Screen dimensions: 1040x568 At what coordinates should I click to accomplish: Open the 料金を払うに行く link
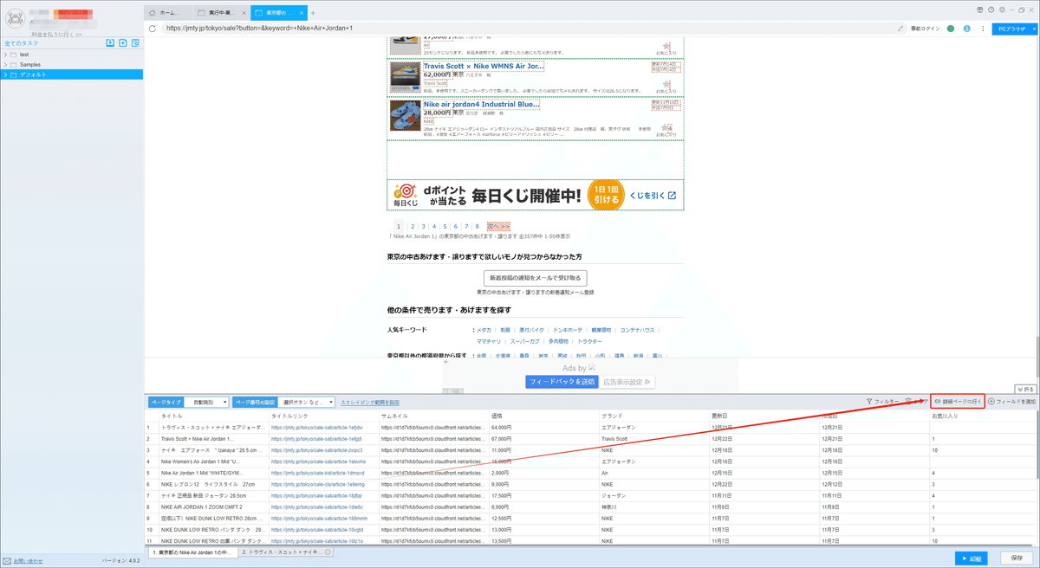56,34
